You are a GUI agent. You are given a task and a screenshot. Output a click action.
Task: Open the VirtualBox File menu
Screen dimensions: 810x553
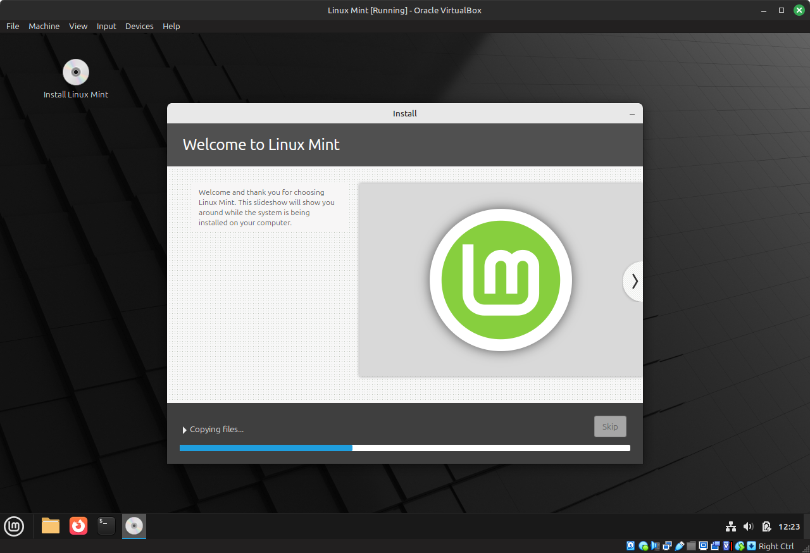point(13,26)
